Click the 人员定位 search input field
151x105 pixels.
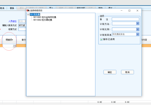[x=22, y=21]
